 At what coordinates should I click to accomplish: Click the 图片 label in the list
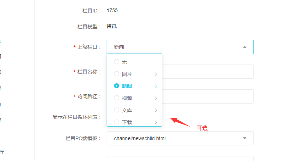127,74
